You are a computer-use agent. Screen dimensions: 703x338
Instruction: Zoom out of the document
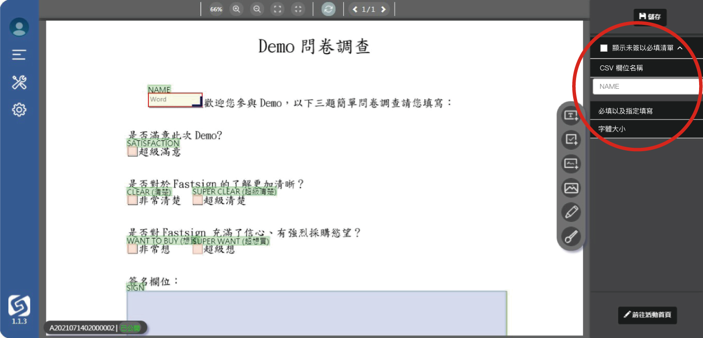[257, 9]
